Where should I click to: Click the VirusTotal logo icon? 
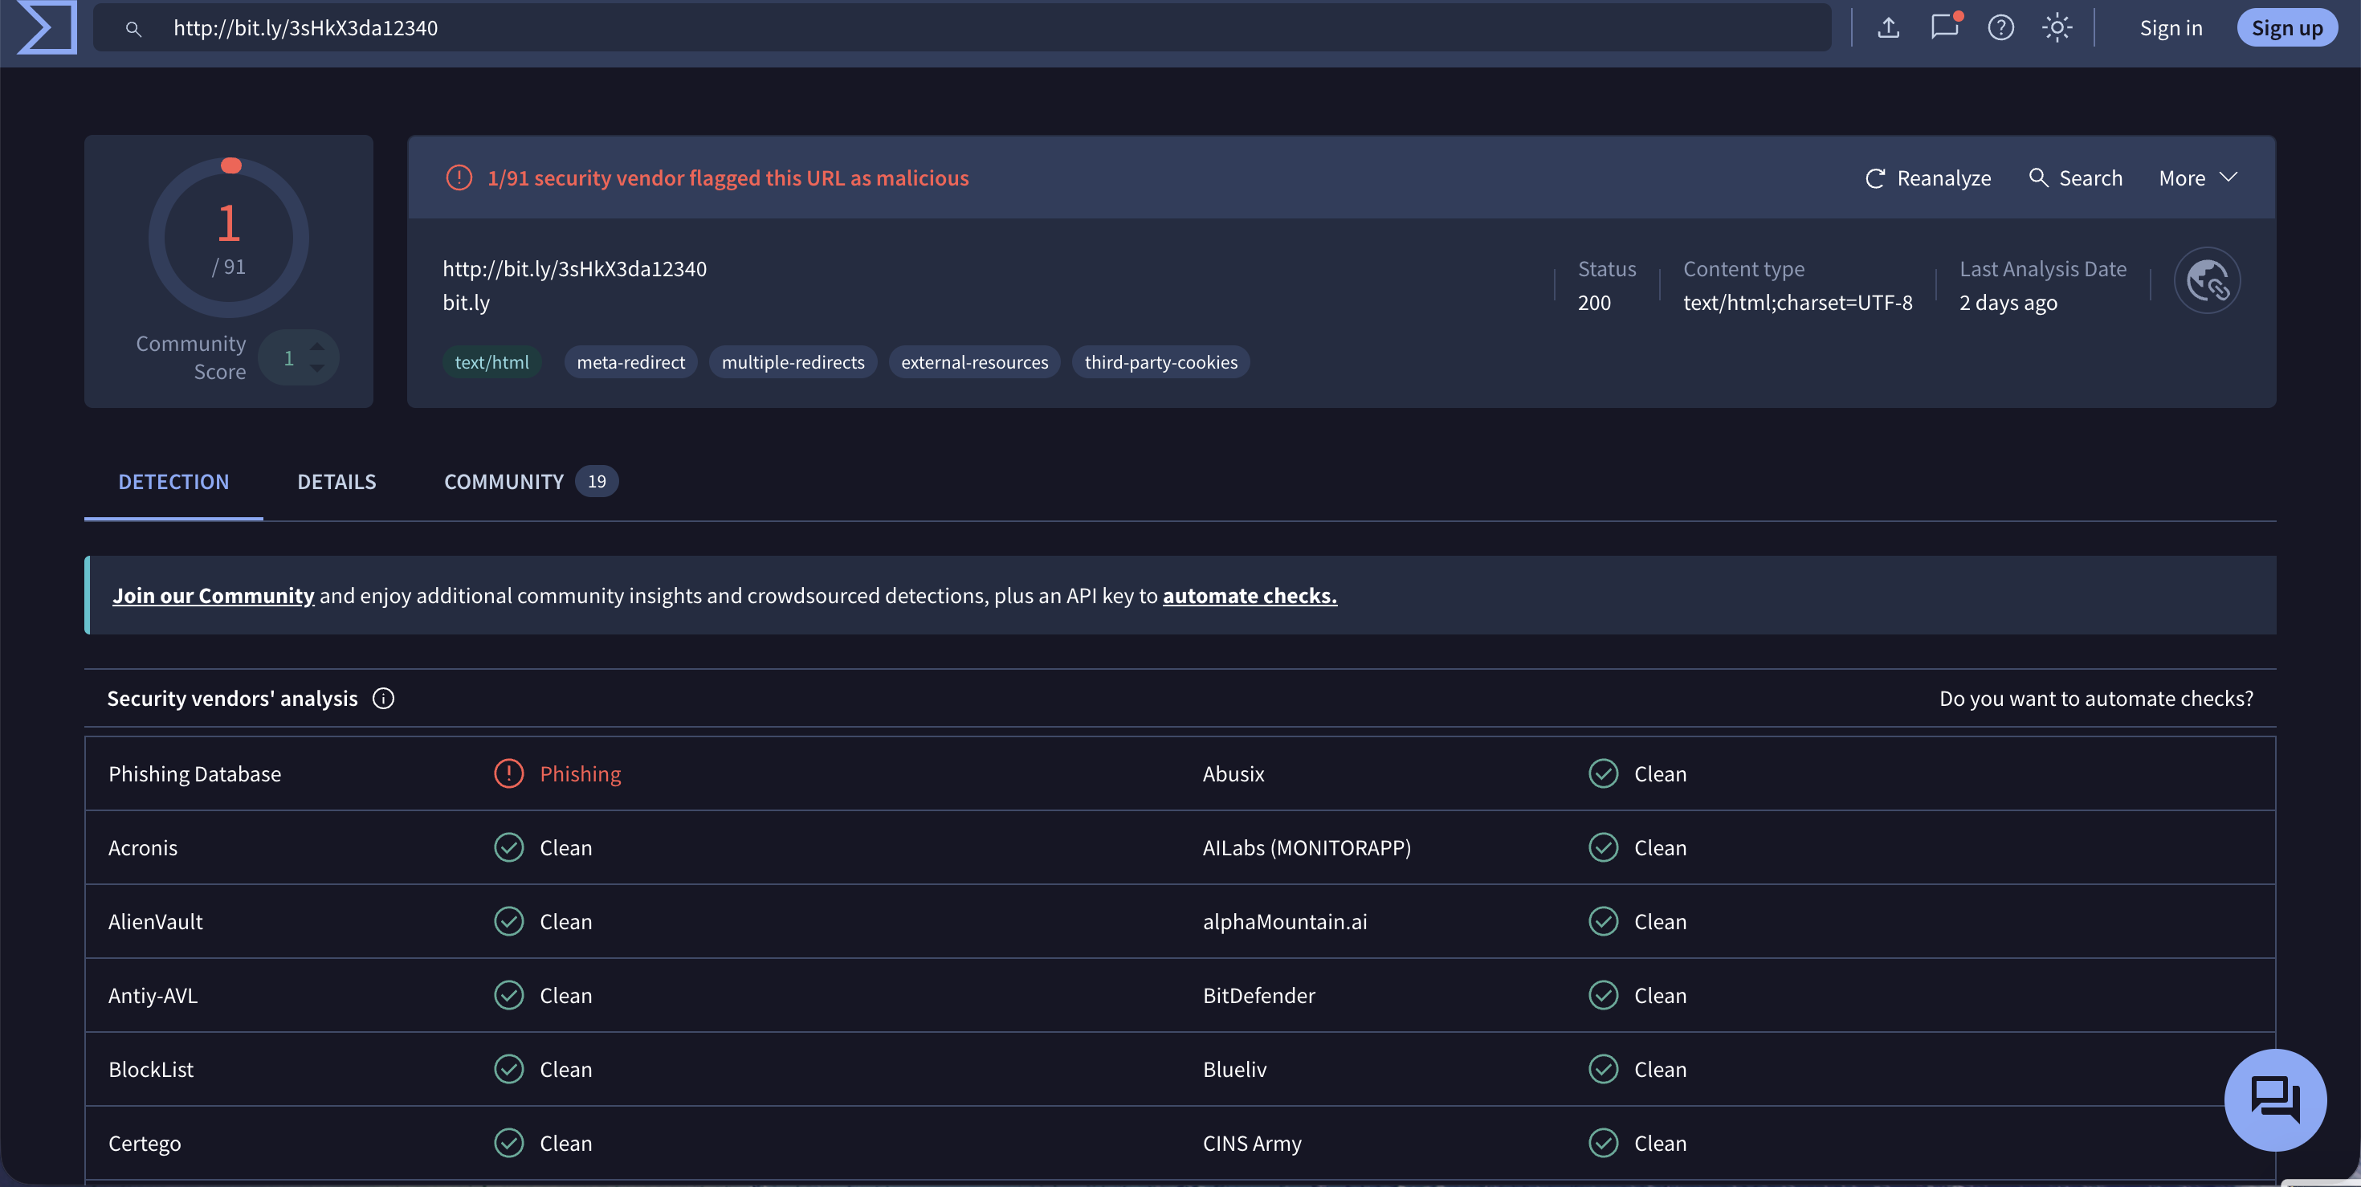pos(46,27)
